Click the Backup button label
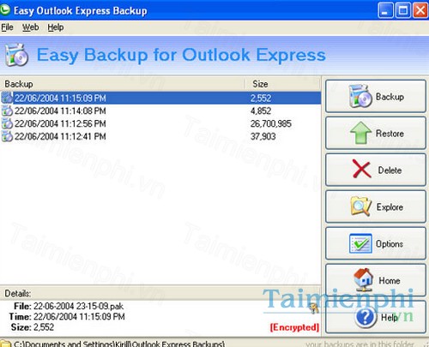Viewport: 429px width, 347px height. click(x=390, y=97)
